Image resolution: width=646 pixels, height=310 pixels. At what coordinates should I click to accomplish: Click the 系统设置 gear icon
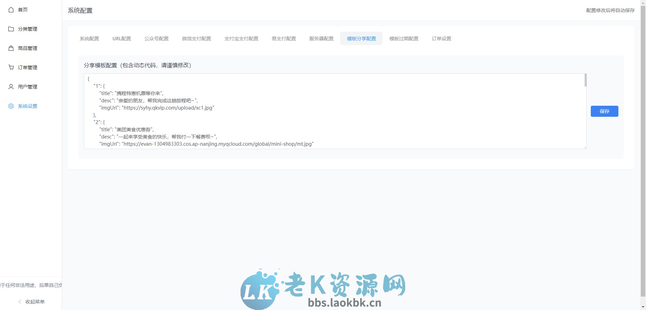pyautogui.click(x=11, y=106)
